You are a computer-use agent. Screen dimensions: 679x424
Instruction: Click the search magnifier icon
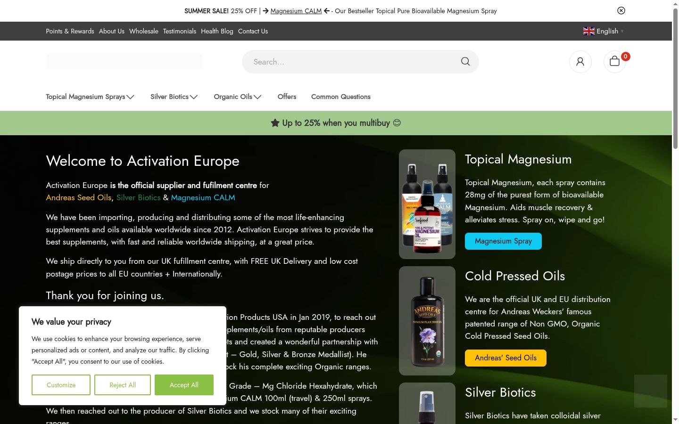465,62
